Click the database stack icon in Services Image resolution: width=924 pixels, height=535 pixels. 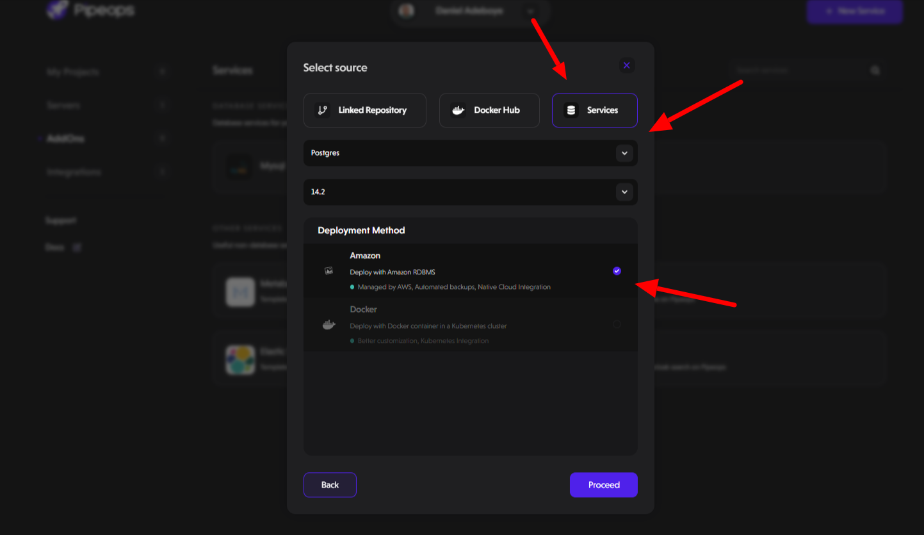(x=571, y=110)
